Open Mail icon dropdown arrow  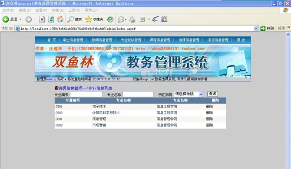tap(126, 19)
